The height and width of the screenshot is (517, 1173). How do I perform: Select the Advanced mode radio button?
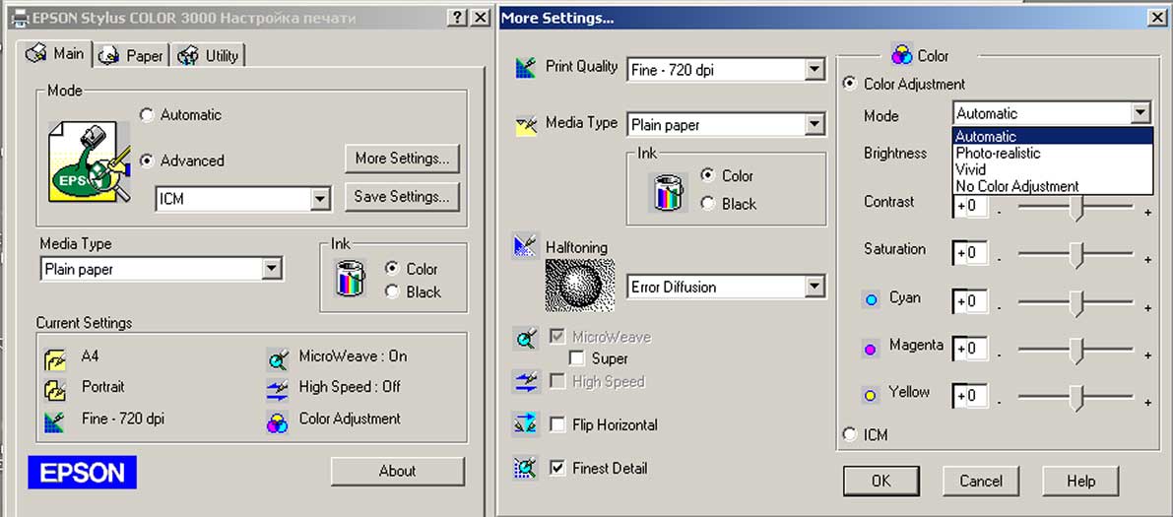[x=148, y=161]
